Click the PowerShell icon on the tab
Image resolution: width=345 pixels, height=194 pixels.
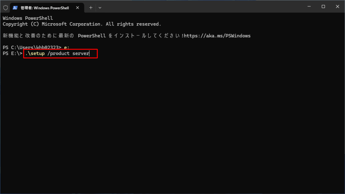[15, 8]
